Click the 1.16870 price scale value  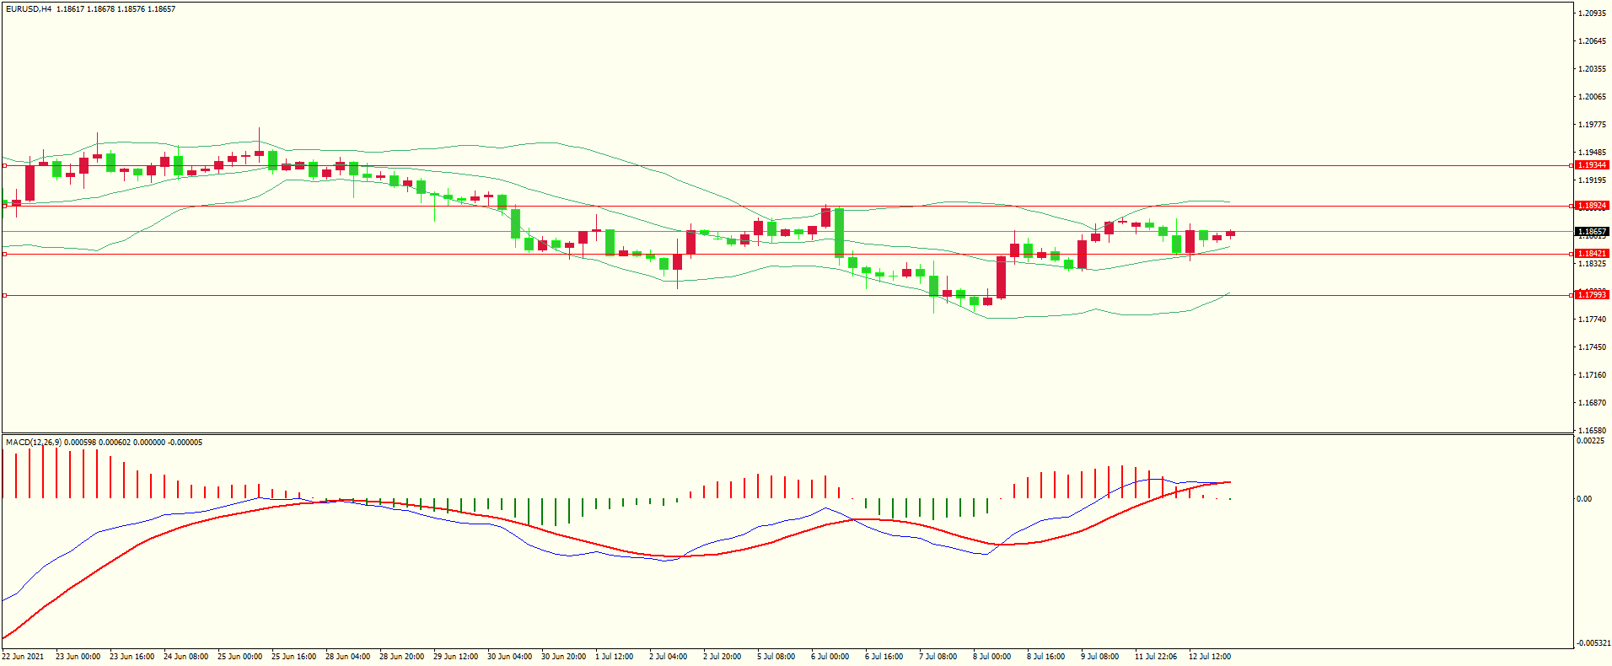coord(1592,403)
